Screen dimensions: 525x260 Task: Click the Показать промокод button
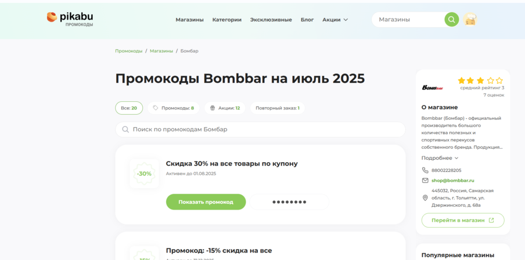[x=206, y=202]
